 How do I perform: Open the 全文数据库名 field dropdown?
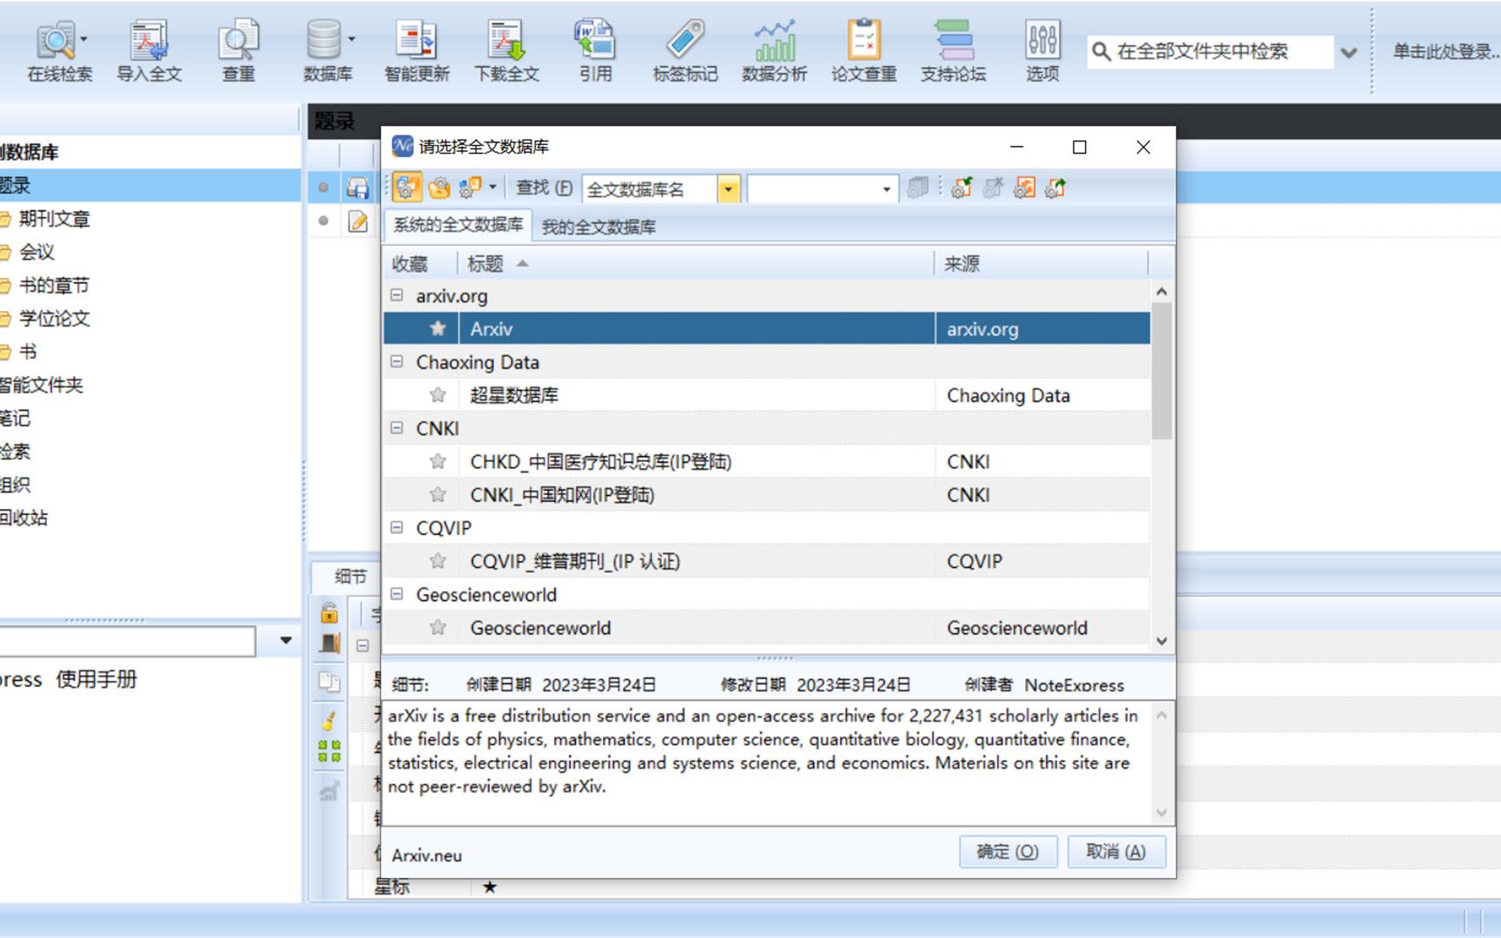point(728,188)
